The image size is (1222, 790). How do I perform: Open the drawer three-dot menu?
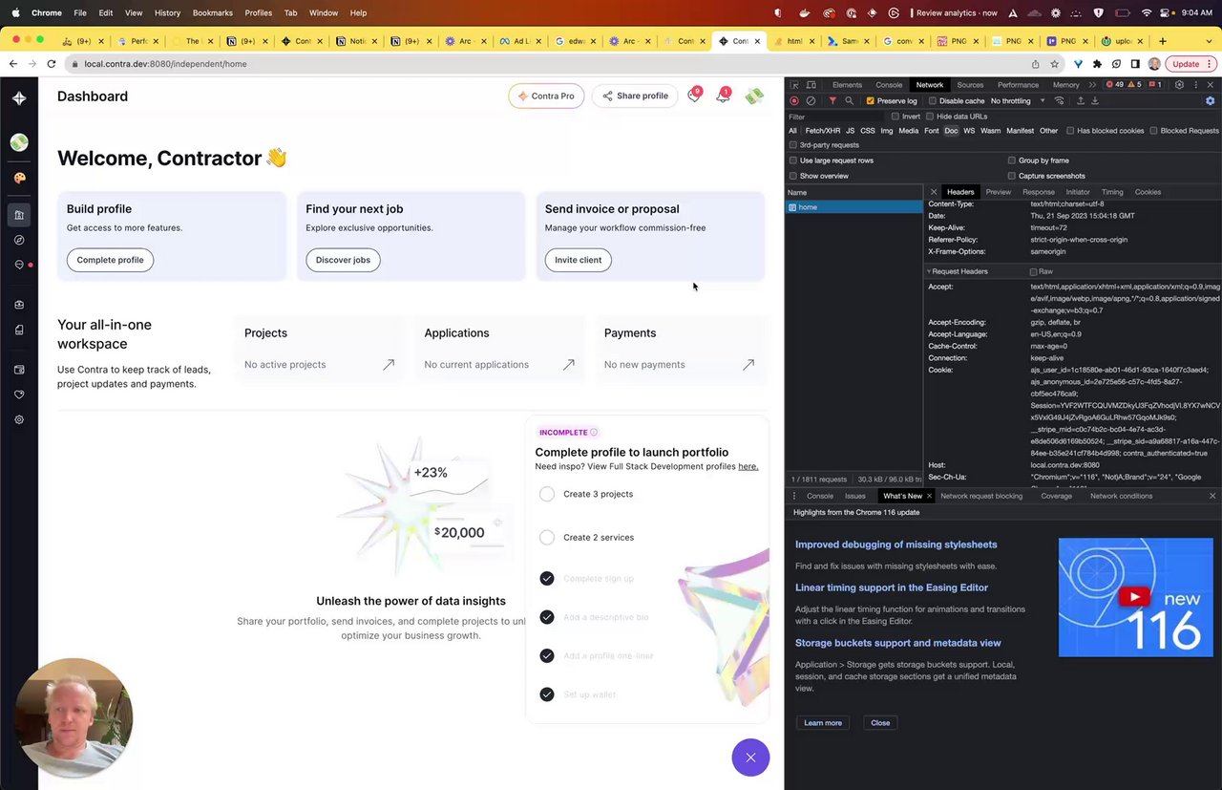click(794, 496)
